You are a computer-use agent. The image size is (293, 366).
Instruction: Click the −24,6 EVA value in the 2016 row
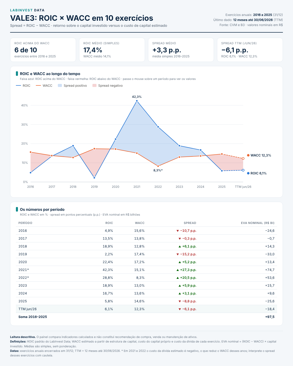pos(270,231)
